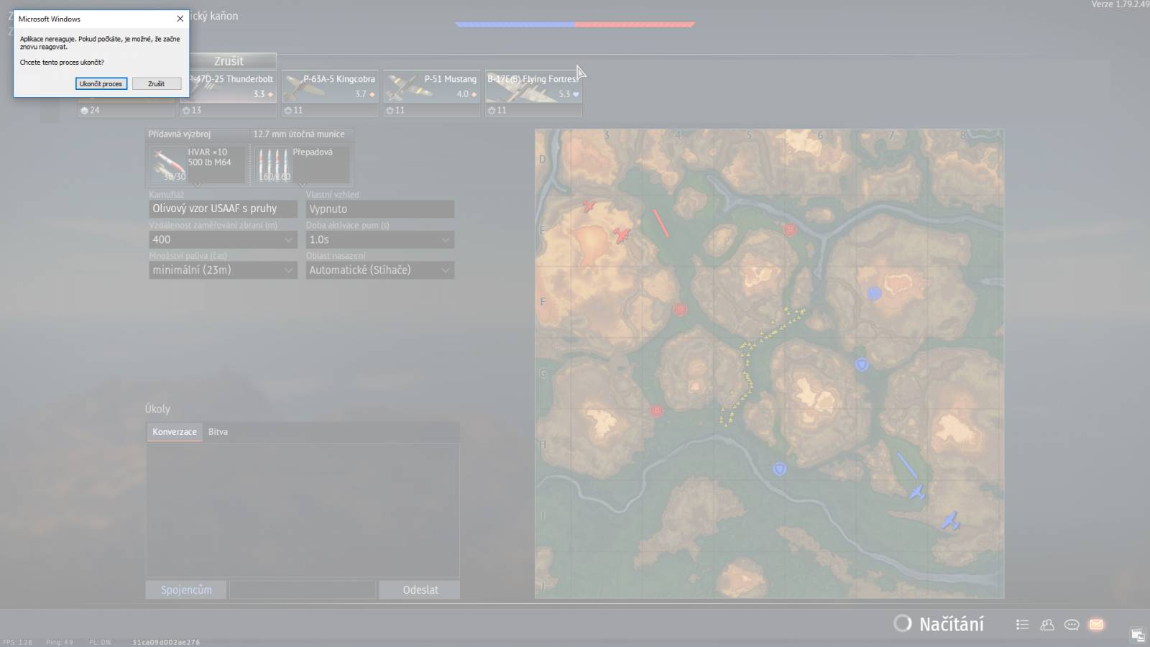This screenshot has height=647, width=1150.
Task: Select the B-17E Flying Fortress aircraft card
Action: click(533, 86)
